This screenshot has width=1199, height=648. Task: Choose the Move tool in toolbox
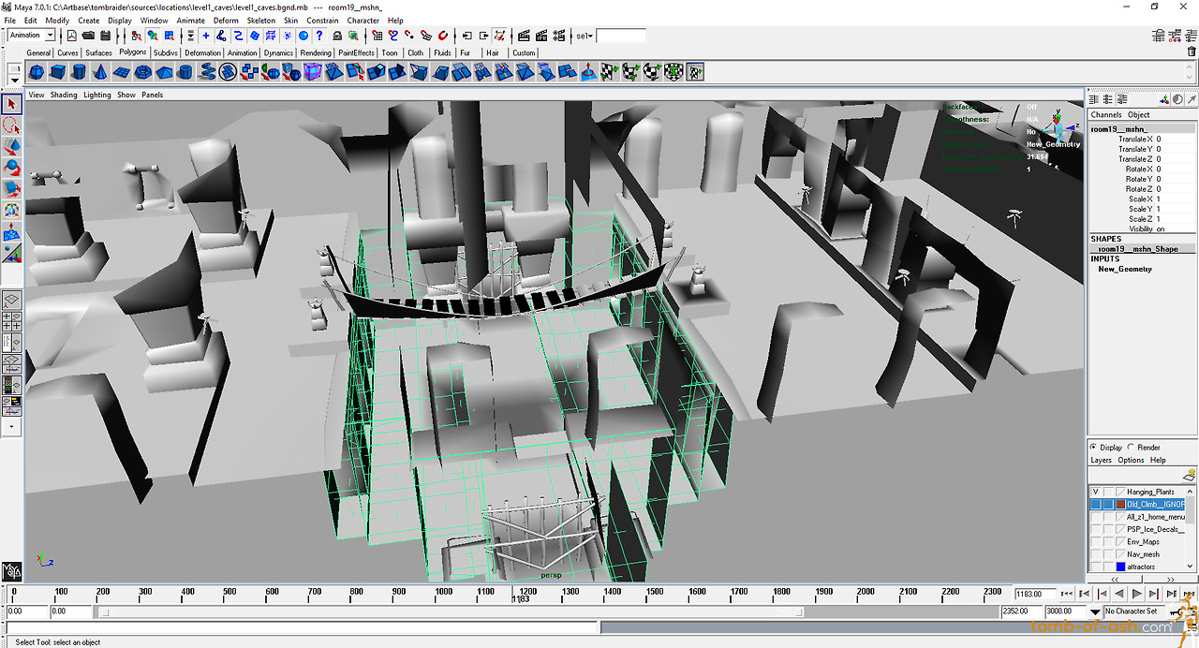click(12, 147)
